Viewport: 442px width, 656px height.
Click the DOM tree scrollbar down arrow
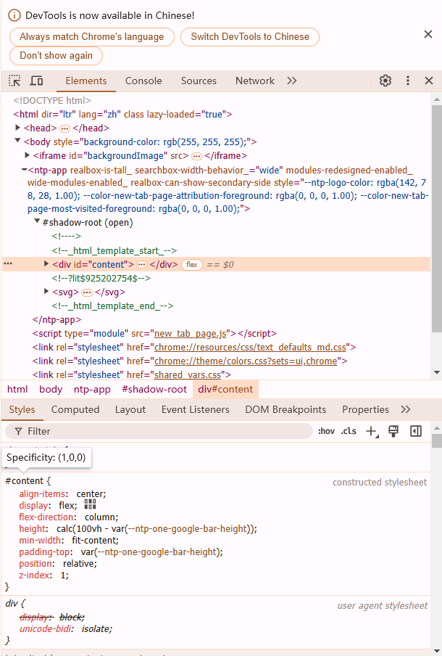(x=437, y=372)
